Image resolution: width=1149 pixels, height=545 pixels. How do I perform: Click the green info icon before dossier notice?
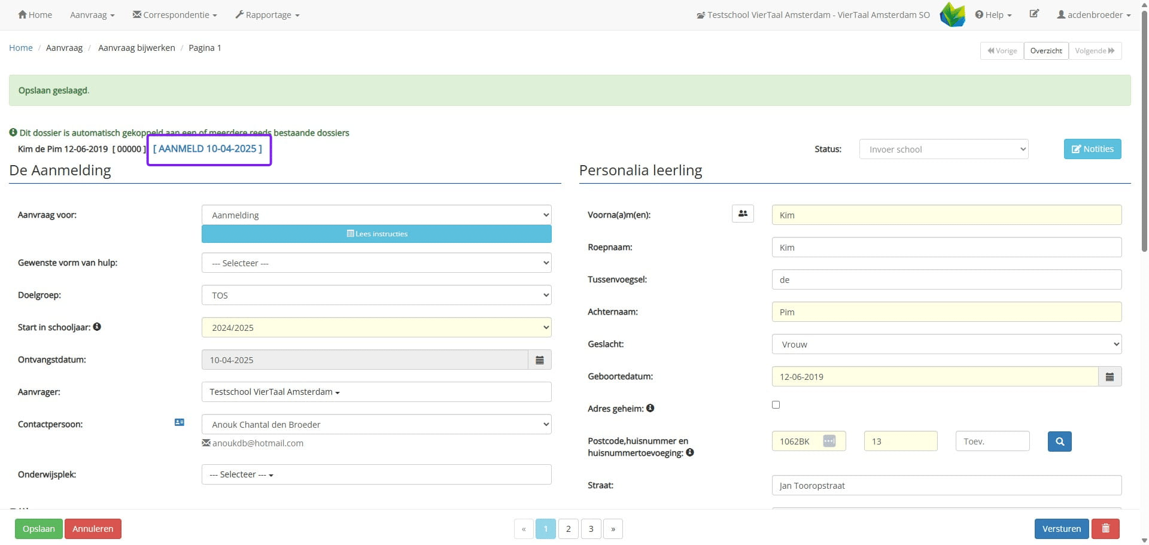click(x=13, y=132)
